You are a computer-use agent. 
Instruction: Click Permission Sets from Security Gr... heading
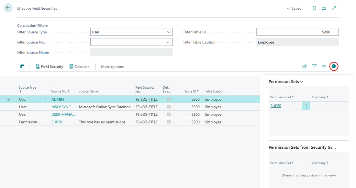302,147
